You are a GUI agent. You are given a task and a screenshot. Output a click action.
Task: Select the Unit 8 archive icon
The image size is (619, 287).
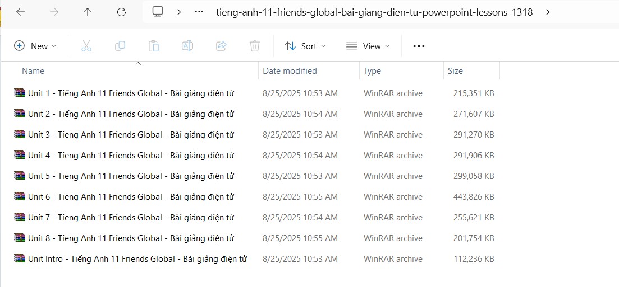point(19,238)
